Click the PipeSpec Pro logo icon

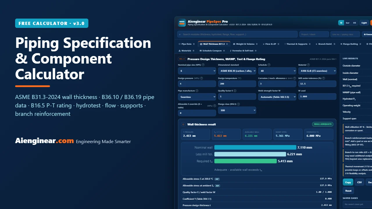tap(182, 23)
